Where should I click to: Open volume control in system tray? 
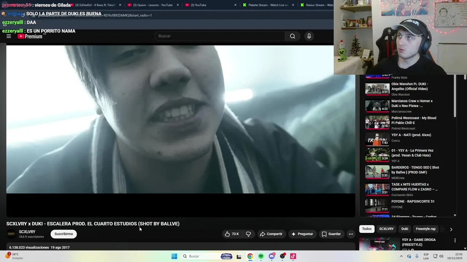[x=441, y=256]
